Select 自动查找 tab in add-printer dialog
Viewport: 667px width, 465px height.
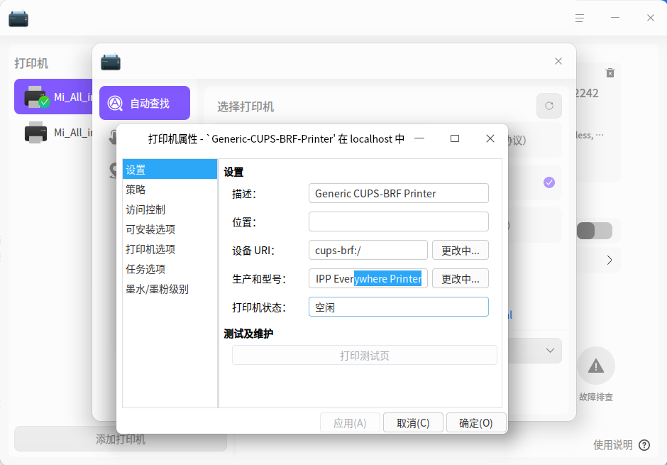[x=145, y=103]
